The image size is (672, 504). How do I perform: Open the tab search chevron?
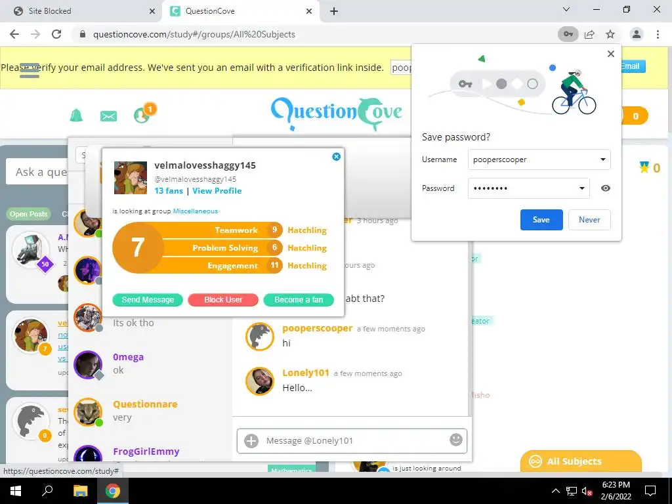coord(566,9)
